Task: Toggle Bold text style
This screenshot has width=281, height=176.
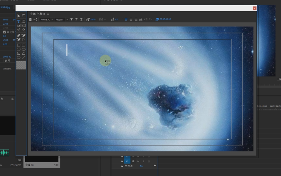Action: click(71, 19)
